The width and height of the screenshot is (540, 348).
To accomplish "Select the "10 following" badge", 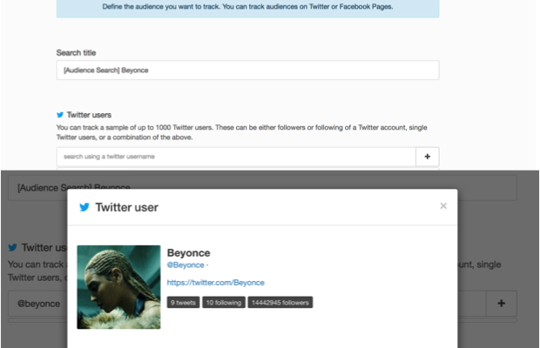I will coord(223,303).
